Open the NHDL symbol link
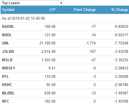129x104 pixels. [7, 35]
